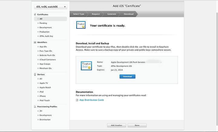Go to the Download step
This screenshot has height=132, width=218.
point(129,14)
